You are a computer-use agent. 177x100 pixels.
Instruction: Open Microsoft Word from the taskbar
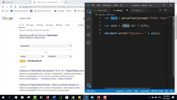tap(54, 97)
